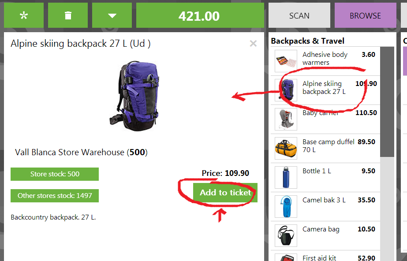This screenshot has height=261, width=407.
Task: Click the trash can delete icon
Action: pyautogui.click(x=68, y=15)
